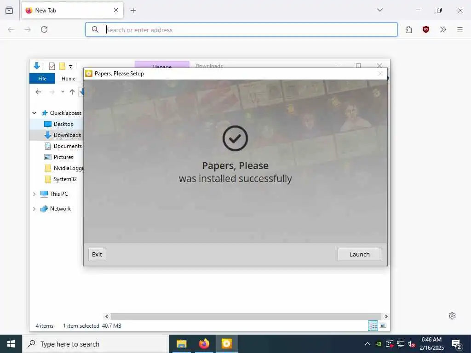Viewport: 471px width, 353px height.
Task: Reload the Firefox page
Action: coord(44,29)
